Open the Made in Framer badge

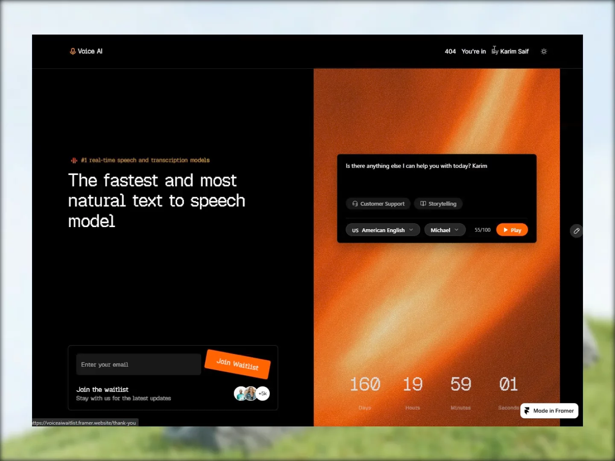tap(549, 411)
